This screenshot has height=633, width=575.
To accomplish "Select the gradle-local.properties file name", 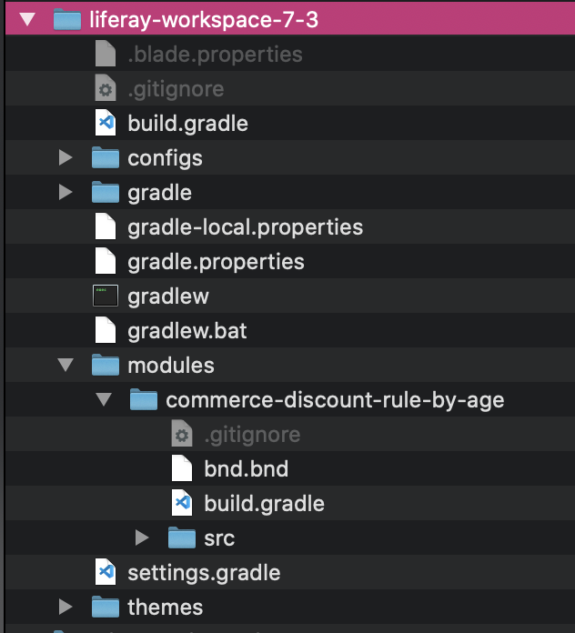I will [x=245, y=227].
